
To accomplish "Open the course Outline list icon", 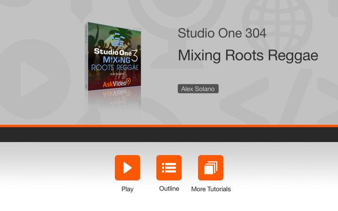I will (169, 168).
